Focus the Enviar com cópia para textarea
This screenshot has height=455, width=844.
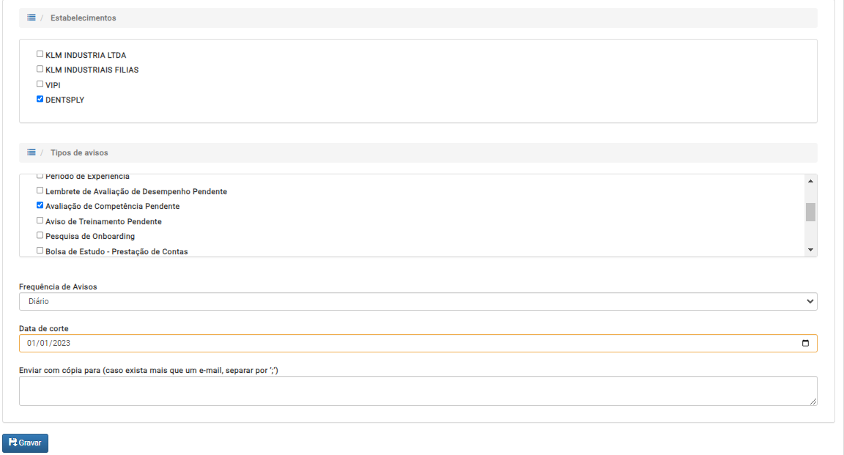tap(418, 391)
